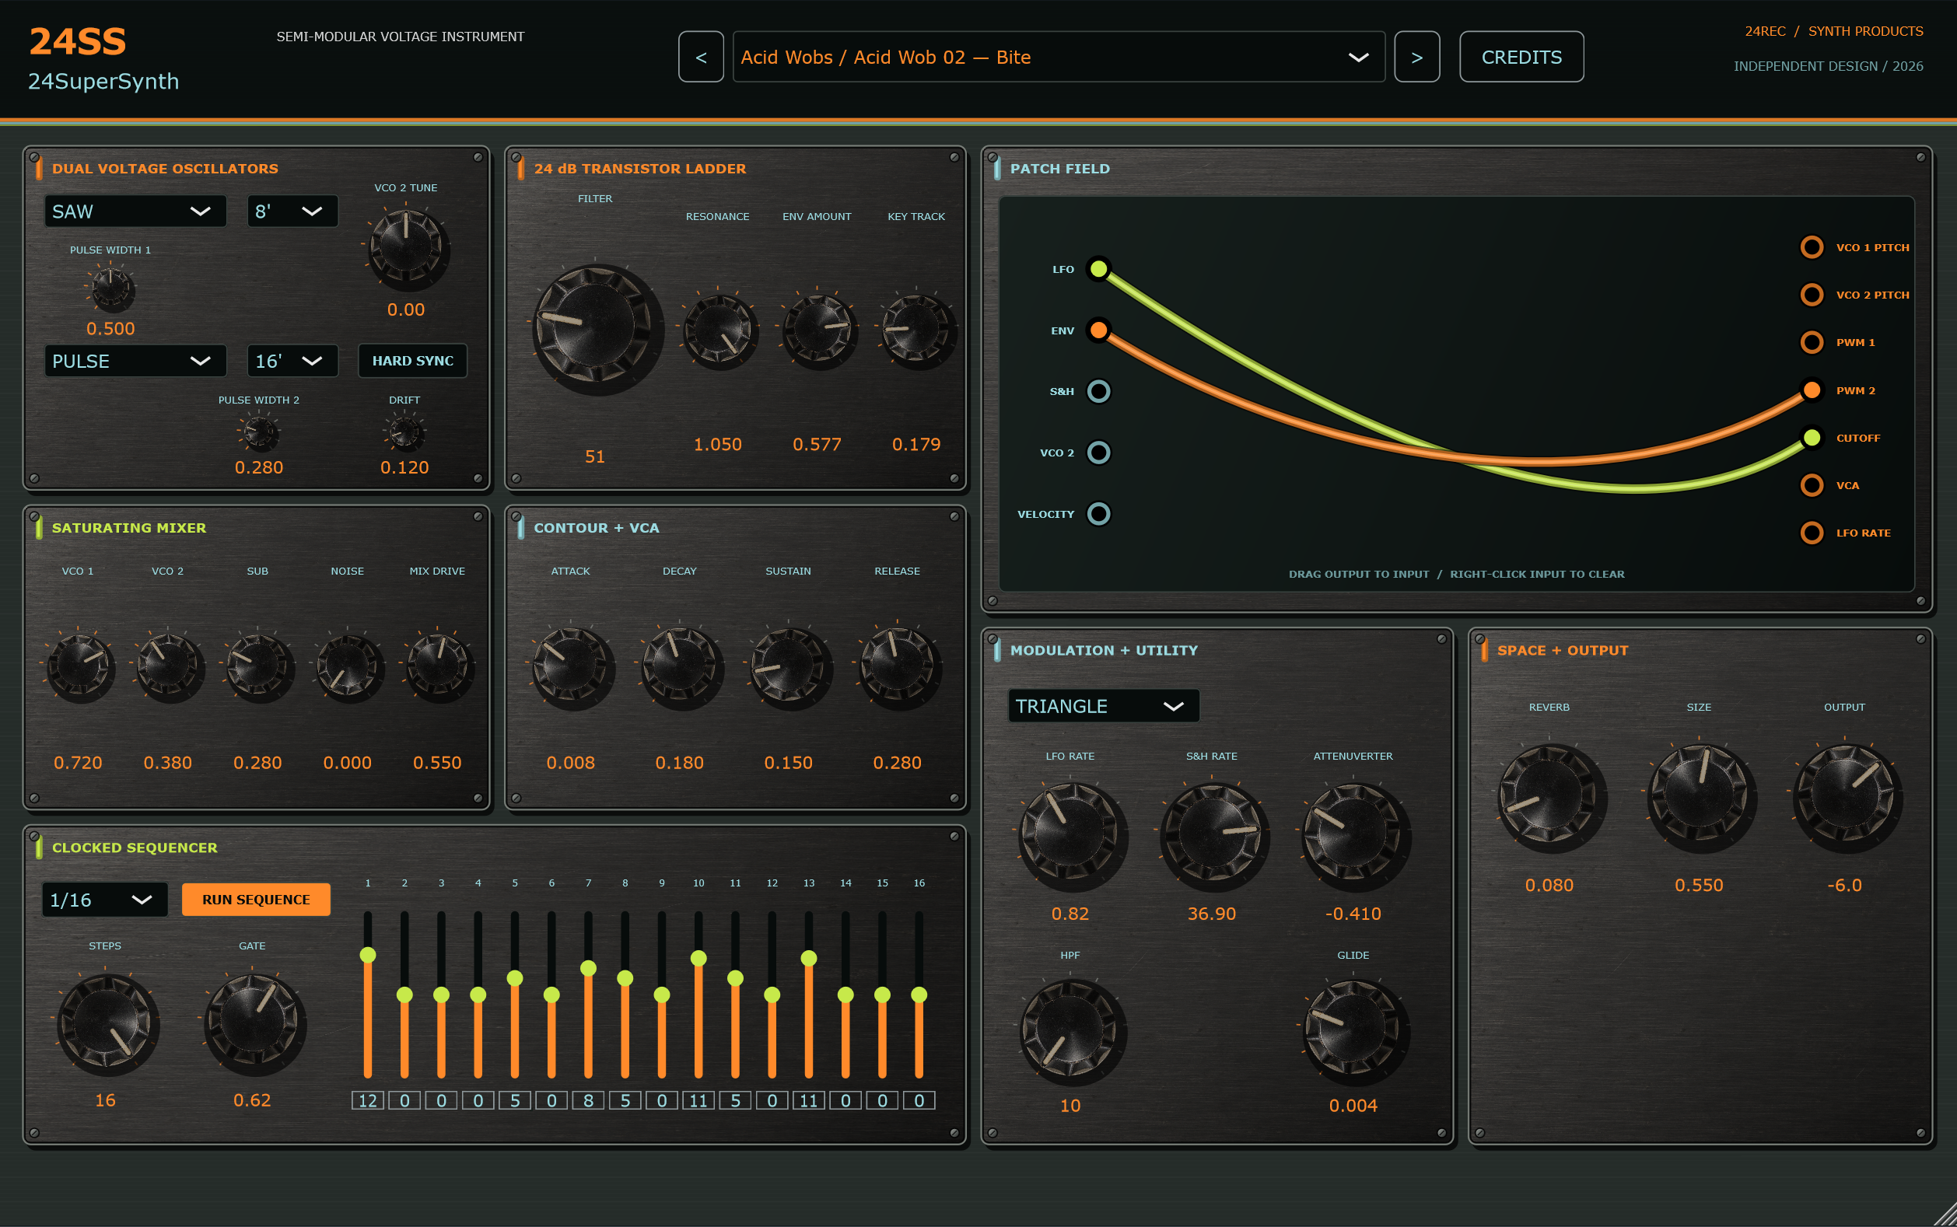Click the ENV output jack
This screenshot has width=1957, height=1227.
[1098, 330]
